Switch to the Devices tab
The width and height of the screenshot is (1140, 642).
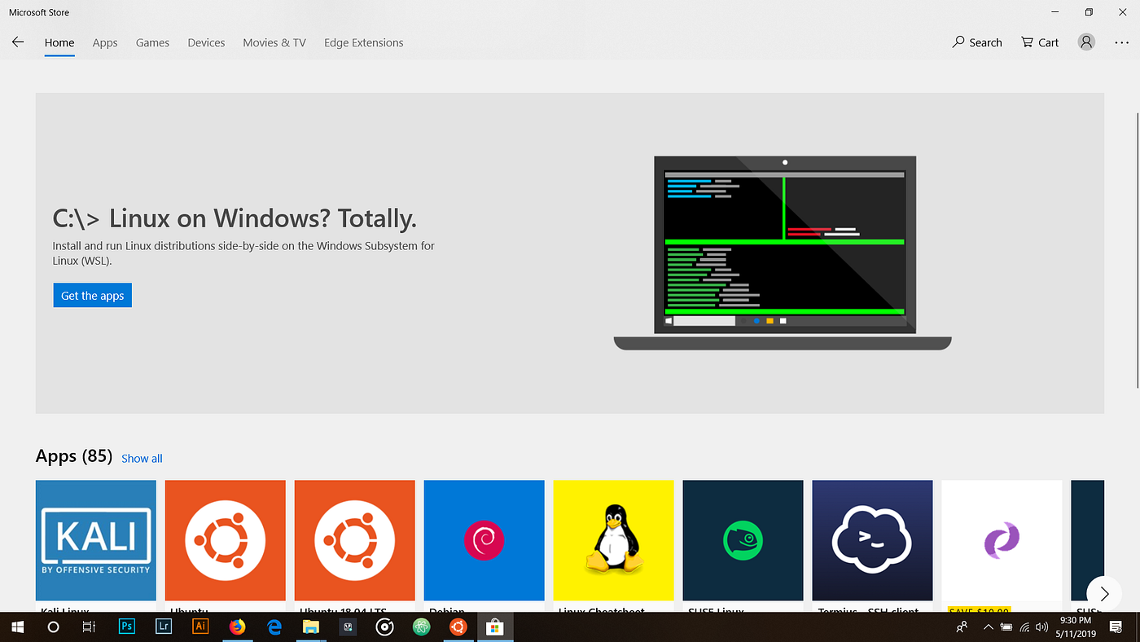[206, 42]
